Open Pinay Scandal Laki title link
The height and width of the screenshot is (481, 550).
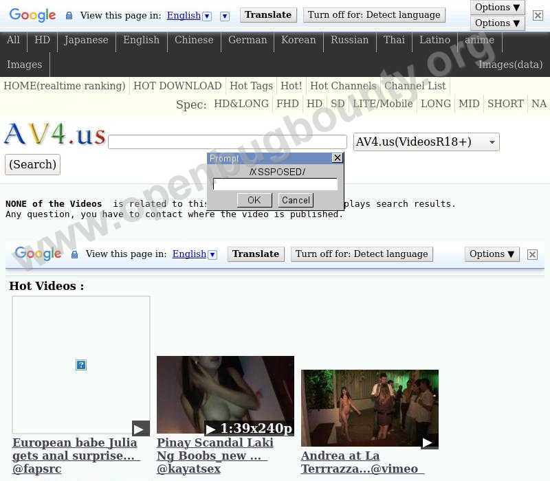(215, 456)
